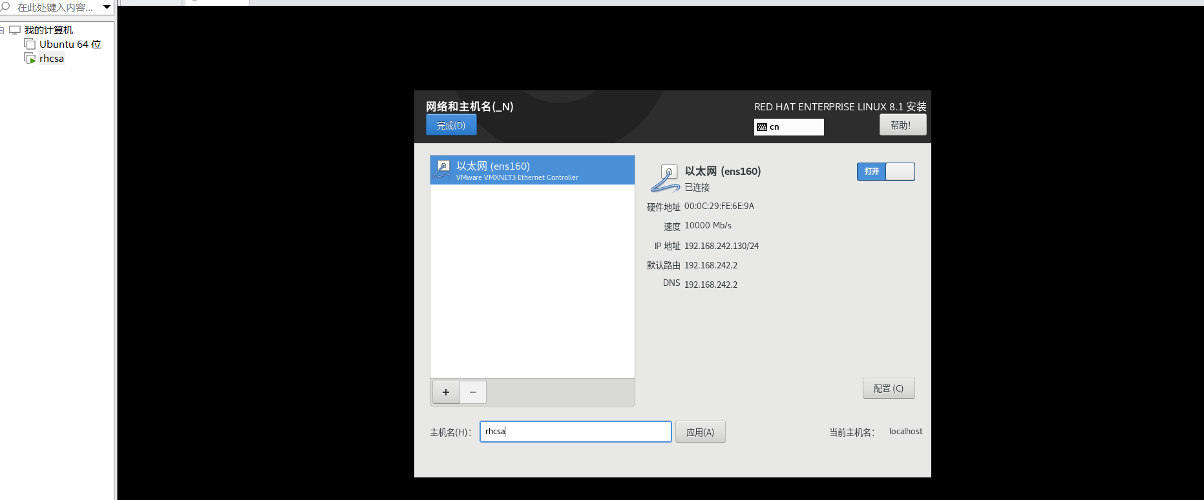
Task: Click the Ubuntu 64 位 VM icon
Action: [30, 44]
